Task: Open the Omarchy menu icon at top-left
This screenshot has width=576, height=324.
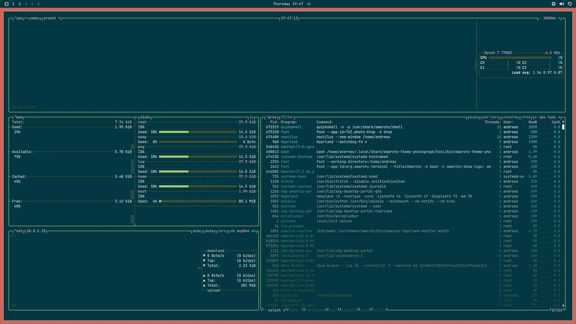Action: pyautogui.click(x=7, y=4)
